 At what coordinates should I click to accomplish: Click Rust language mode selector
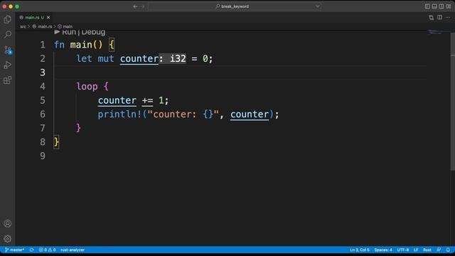tap(427, 250)
